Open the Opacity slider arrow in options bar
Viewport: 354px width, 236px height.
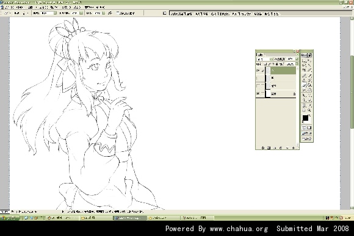[x=81, y=13]
